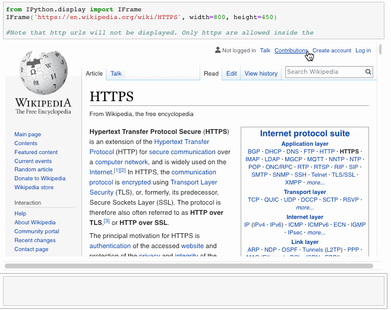Viewport: 391px width, 310px height.
Task: Click the horizontal scrollbar below iframe
Action: pos(189,265)
